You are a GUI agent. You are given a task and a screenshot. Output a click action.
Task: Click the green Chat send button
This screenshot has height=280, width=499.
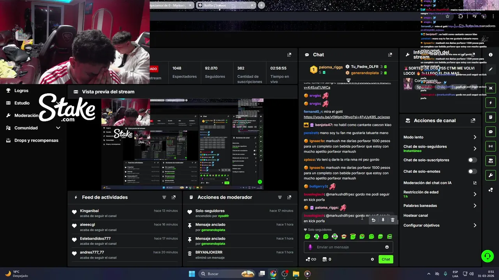tap(386, 259)
